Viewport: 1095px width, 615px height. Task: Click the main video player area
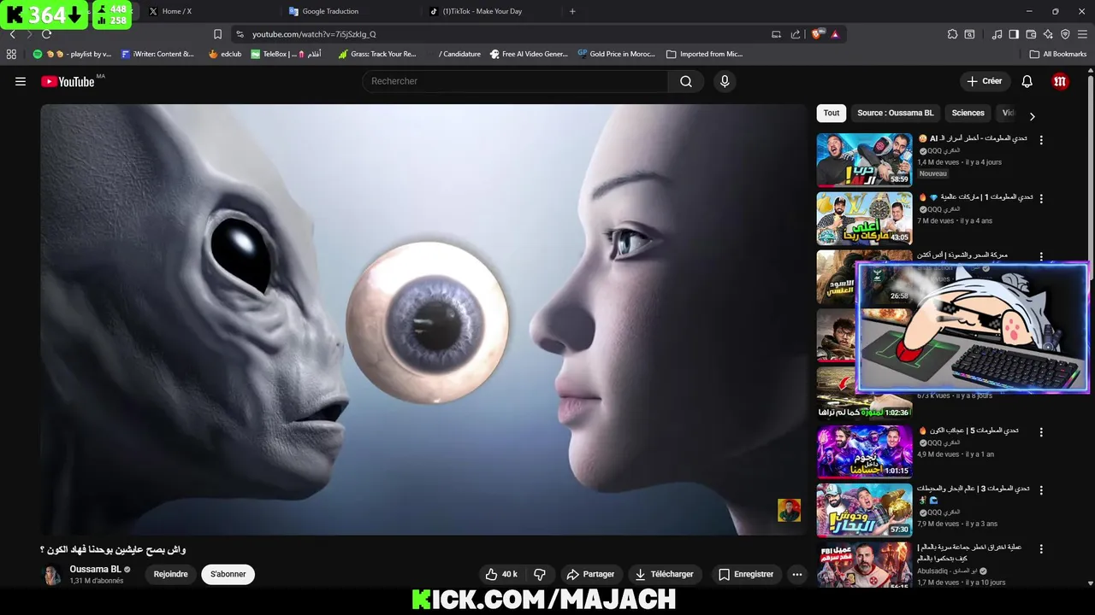tap(423, 319)
